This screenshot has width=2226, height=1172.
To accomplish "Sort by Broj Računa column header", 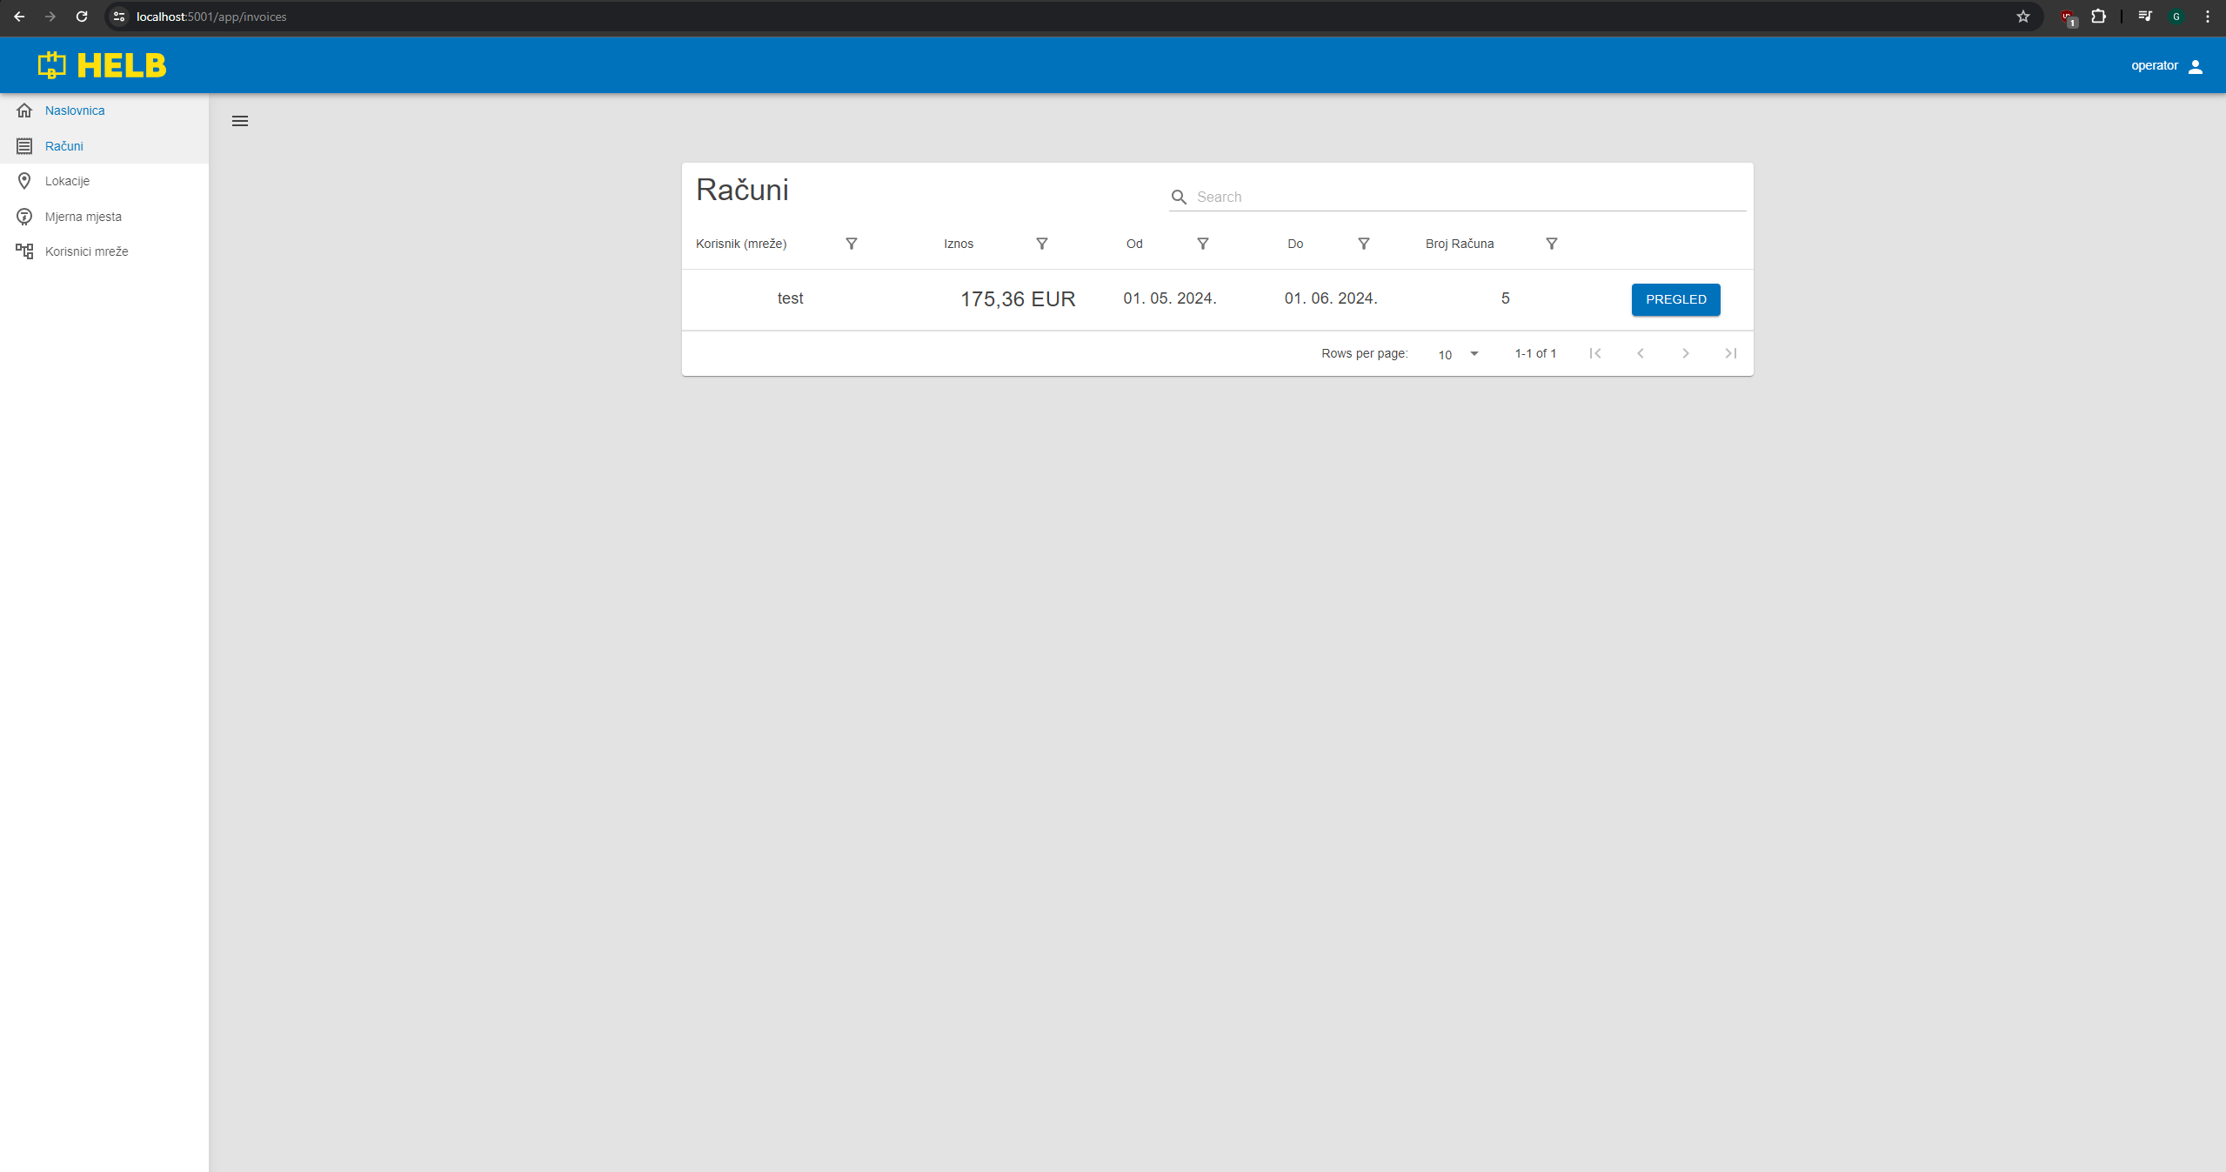I will pyautogui.click(x=1460, y=244).
